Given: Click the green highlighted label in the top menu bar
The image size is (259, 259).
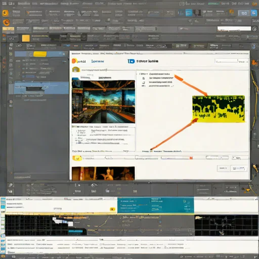Looking at the screenshot, I should coord(213,4).
